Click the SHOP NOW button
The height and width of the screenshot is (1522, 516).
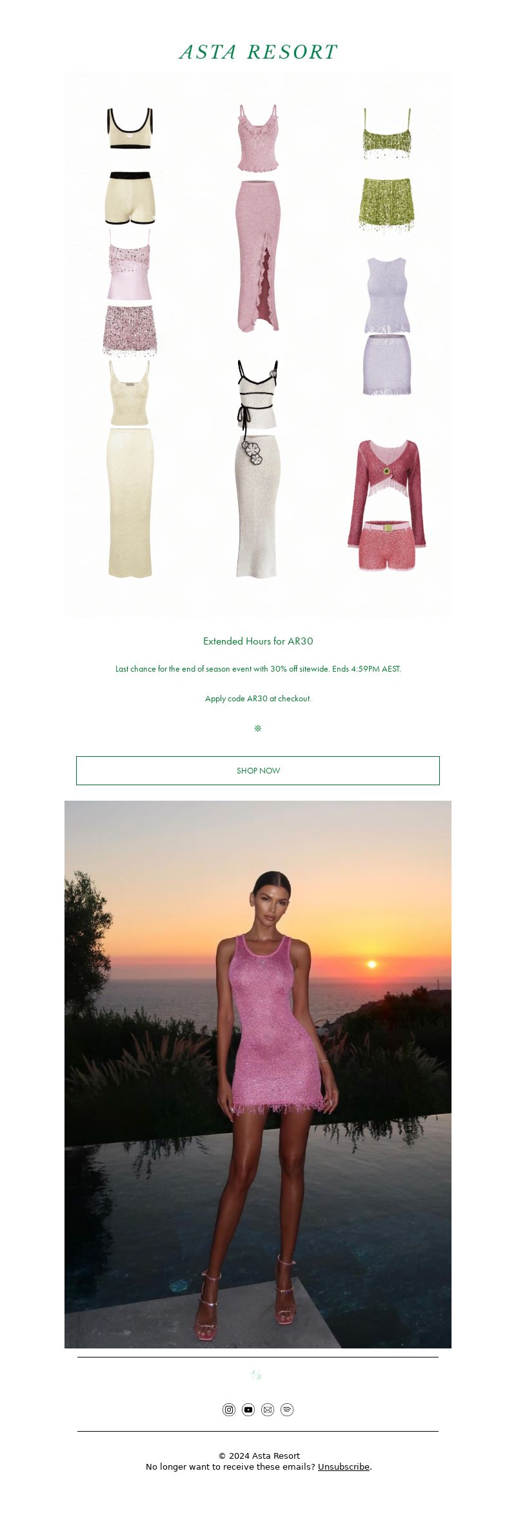pyautogui.click(x=258, y=770)
